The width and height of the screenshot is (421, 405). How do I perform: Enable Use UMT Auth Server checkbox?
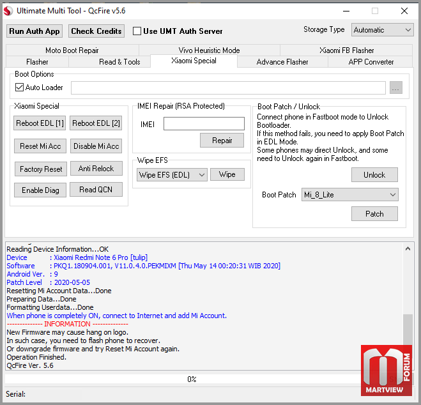point(137,31)
